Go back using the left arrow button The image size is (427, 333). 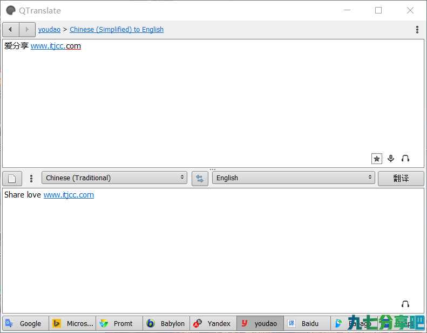click(11, 29)
